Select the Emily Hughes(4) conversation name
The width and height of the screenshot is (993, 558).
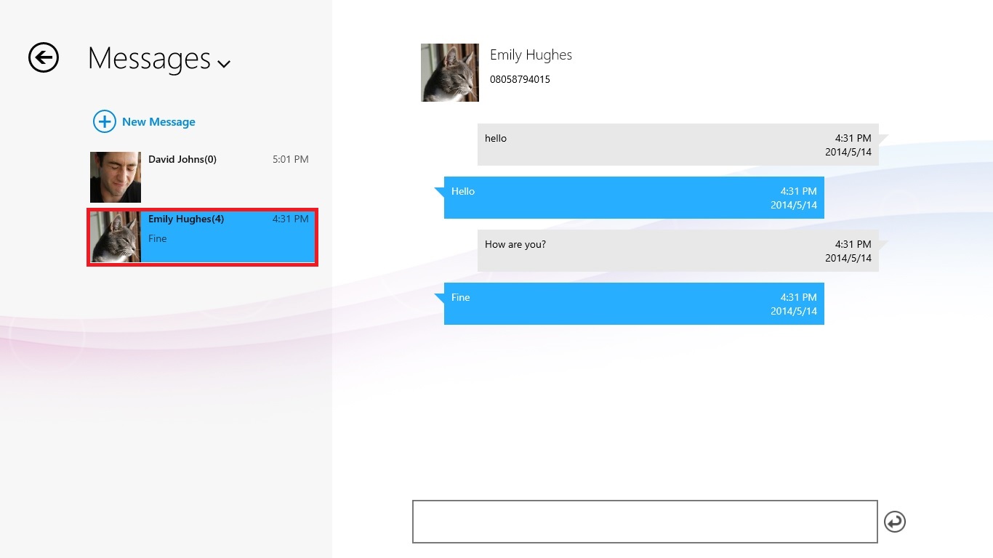(x=186, y=219)
